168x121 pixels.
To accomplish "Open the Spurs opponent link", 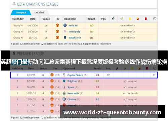I will [x=71, y=87].
